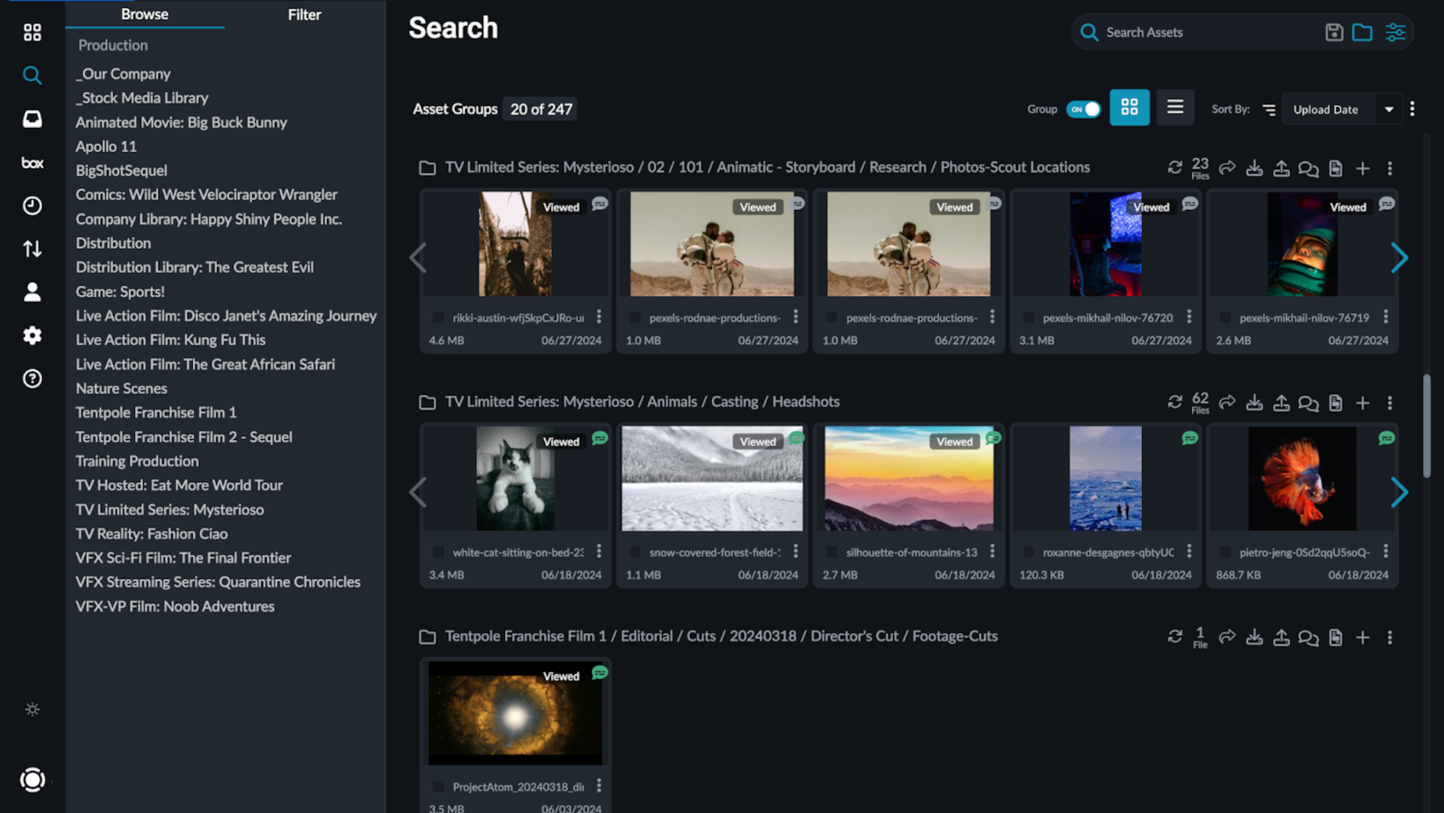
Task: Open the Box integration panel
Action: (32, 163)
